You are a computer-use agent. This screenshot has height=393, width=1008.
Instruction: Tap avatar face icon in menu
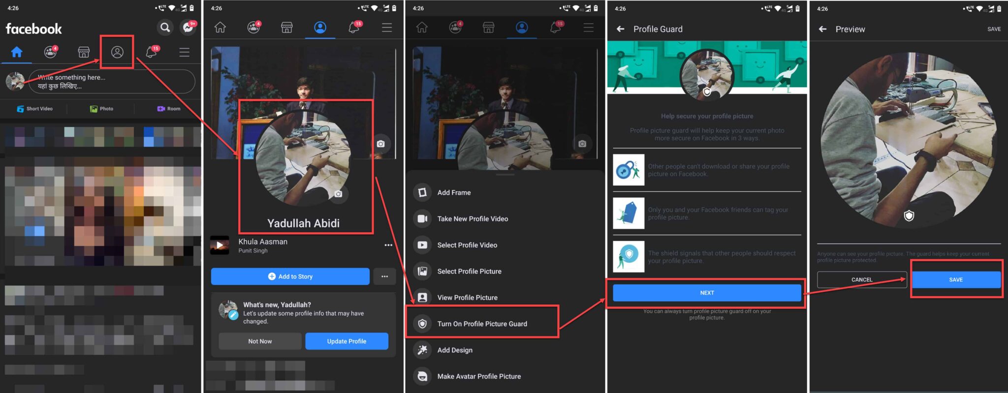pos(422,376)
